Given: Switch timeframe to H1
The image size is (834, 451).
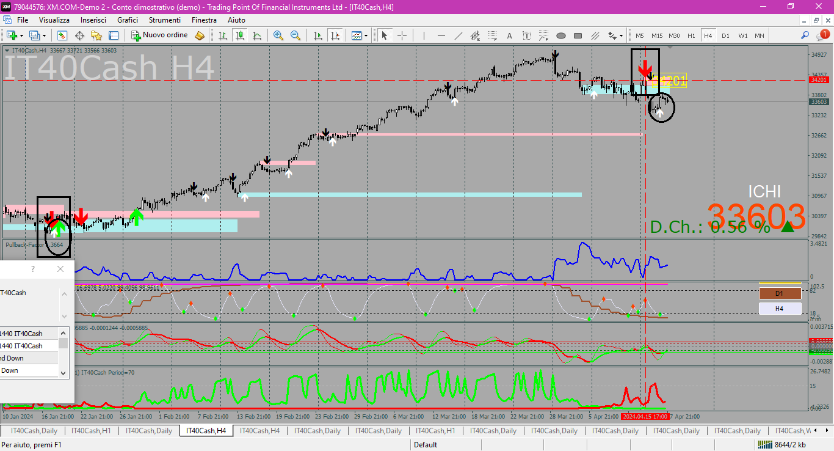Looking at the screenshot, I should (x=691, y=35).
